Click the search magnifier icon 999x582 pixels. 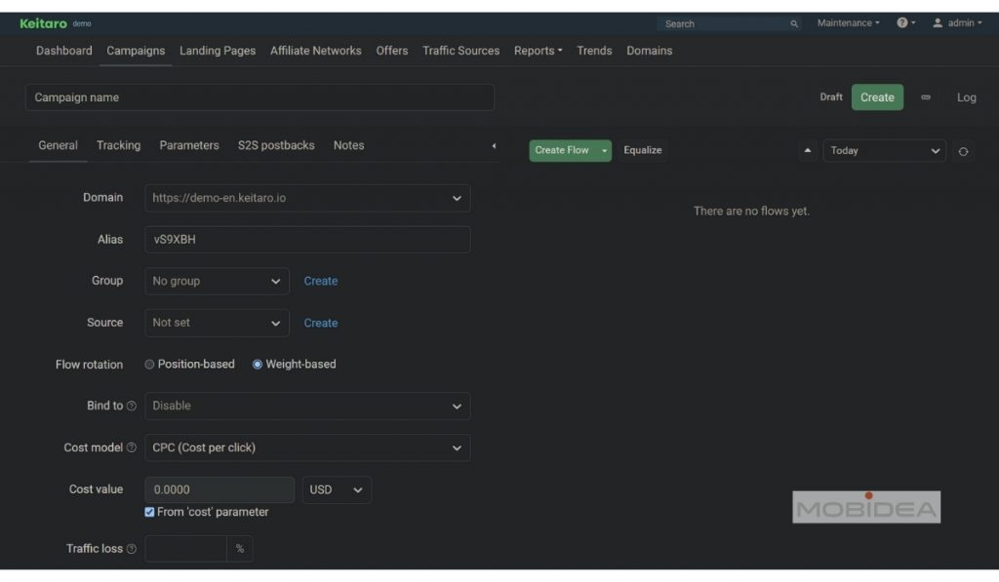[x=794, y=23]
